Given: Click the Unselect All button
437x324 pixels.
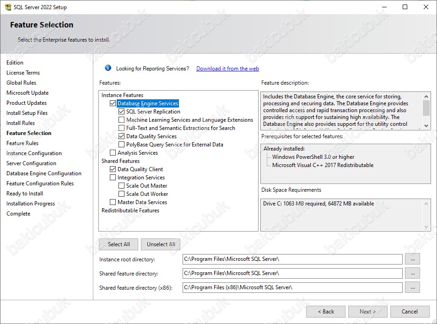Looking at the screenshot, I should pos(161,244).
